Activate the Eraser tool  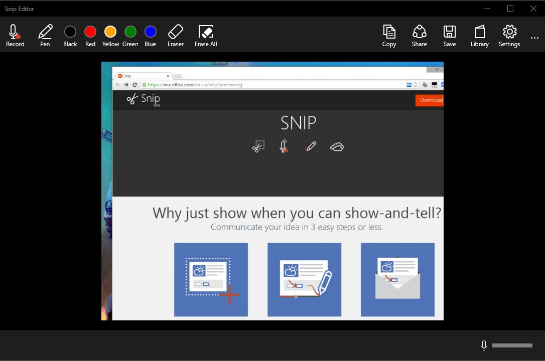click(x=175, y=35)
